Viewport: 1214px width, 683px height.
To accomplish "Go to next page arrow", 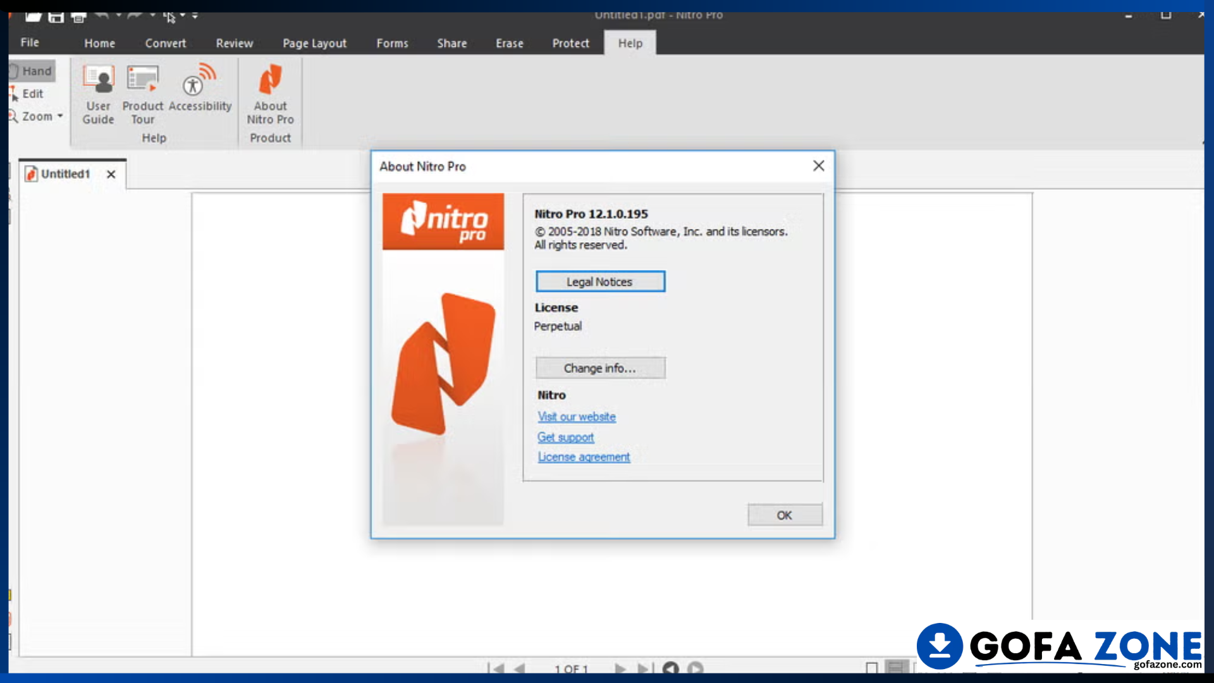I will 620,668.
